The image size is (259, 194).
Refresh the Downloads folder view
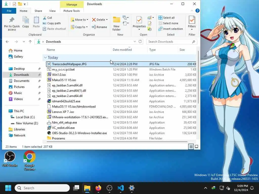click(140, 42)
